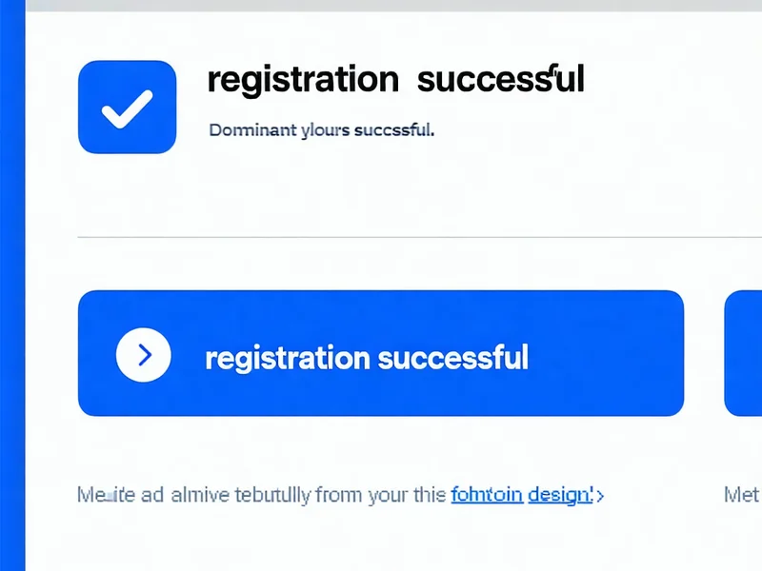Click the vertical blue strip on the left edge
Viewport: 762px width, 571px height.
pos(11,285)
